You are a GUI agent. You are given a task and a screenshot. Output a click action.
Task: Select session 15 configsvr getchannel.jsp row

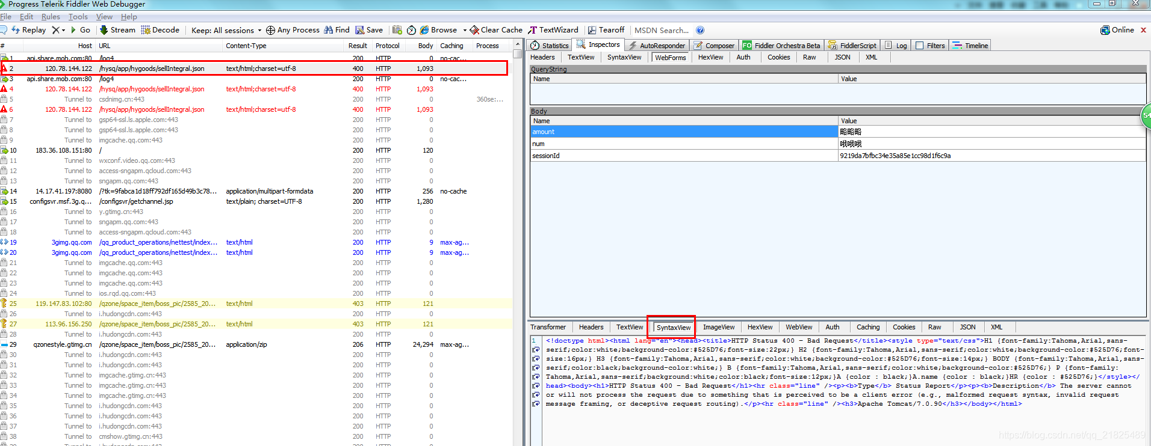(256, 201)
